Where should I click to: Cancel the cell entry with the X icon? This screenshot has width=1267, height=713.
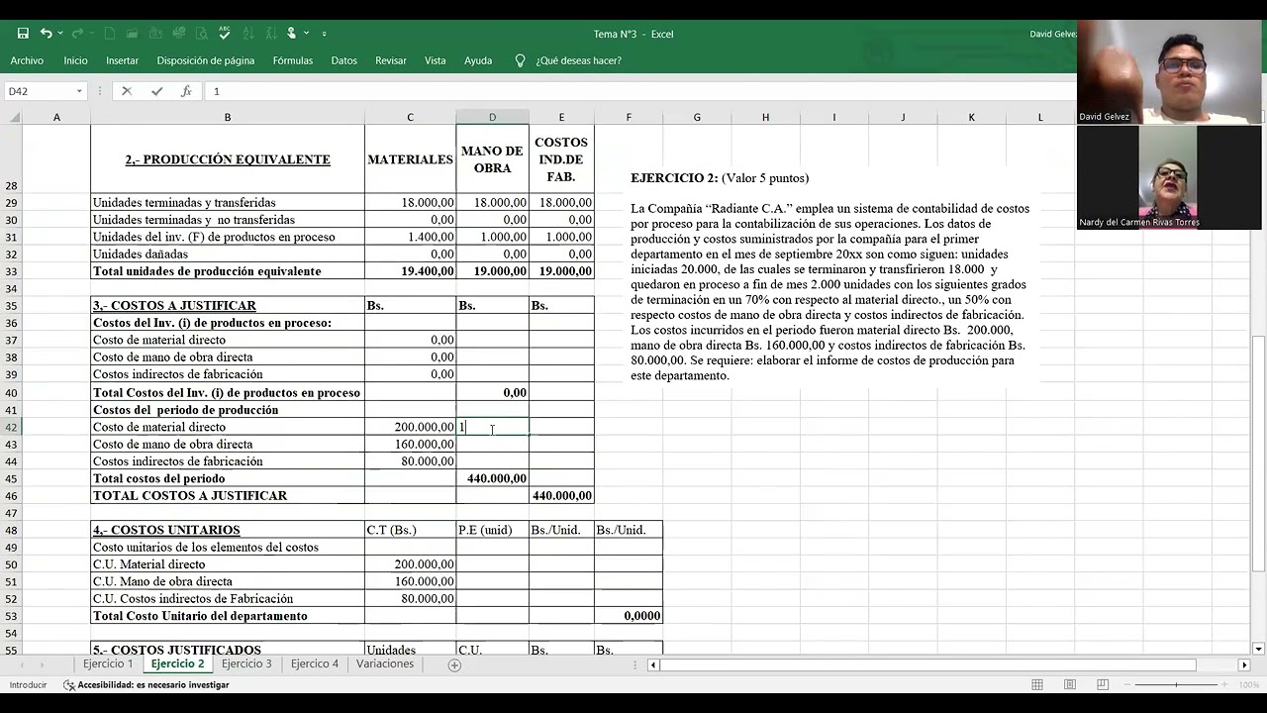pyautogui.click(x=127, y=91)
